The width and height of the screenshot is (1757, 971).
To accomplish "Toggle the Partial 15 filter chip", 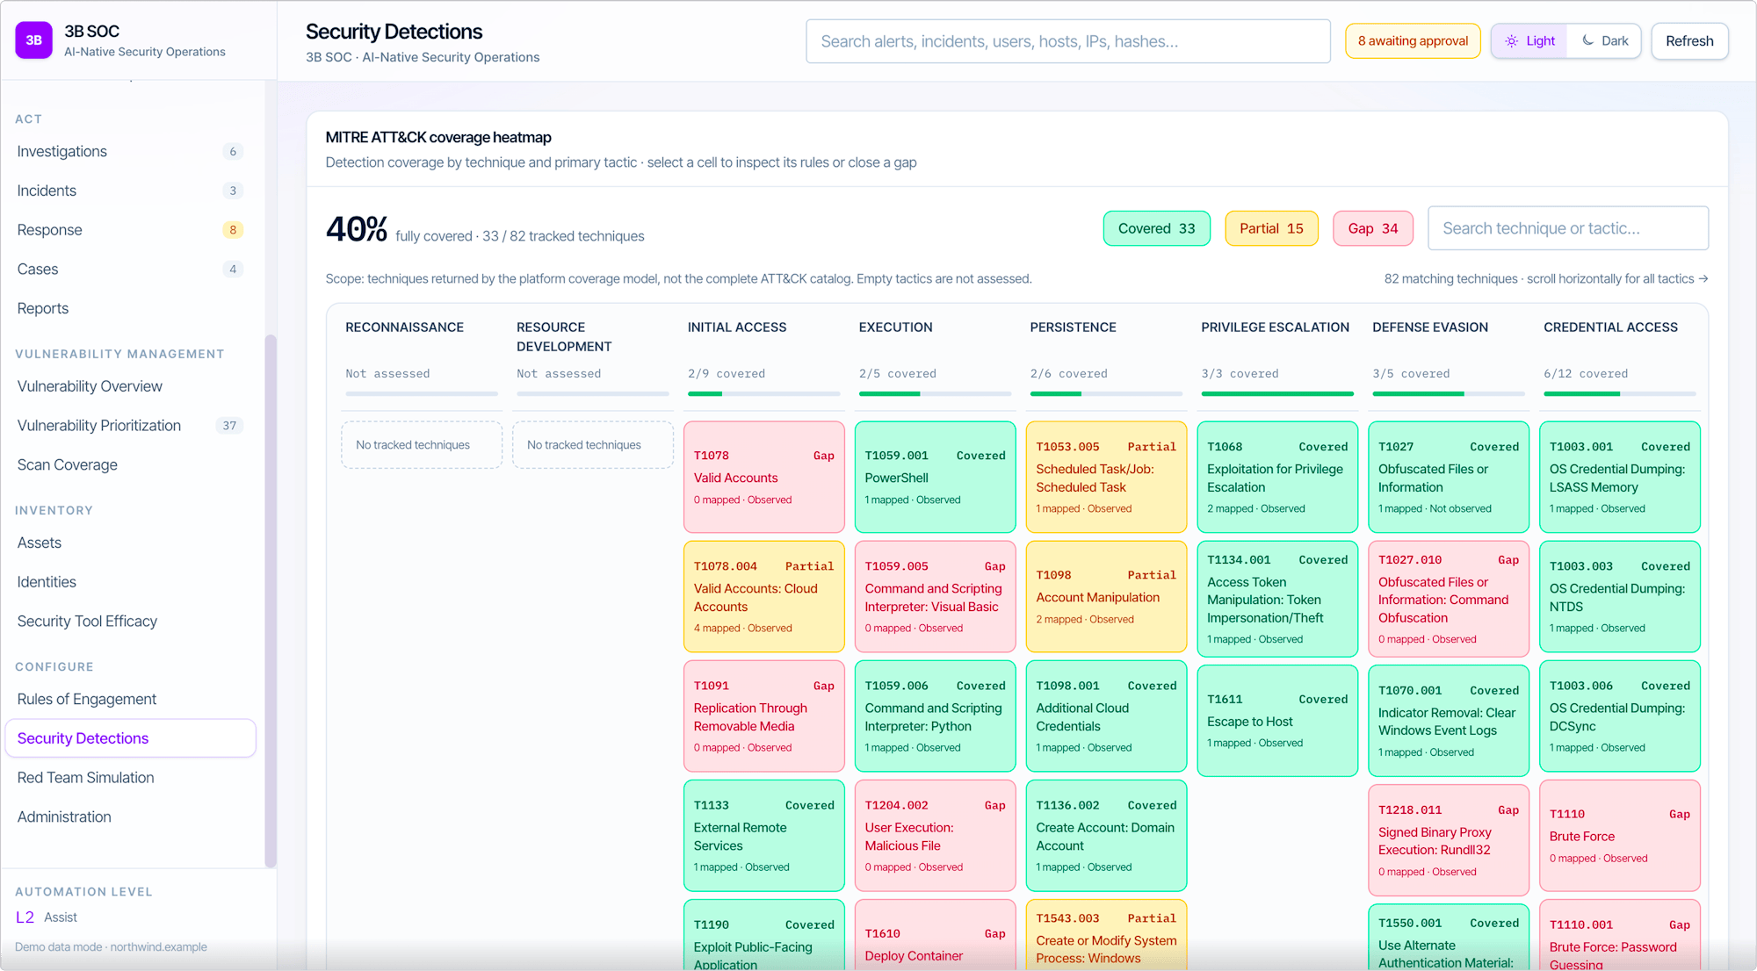I will point(1271,228).
